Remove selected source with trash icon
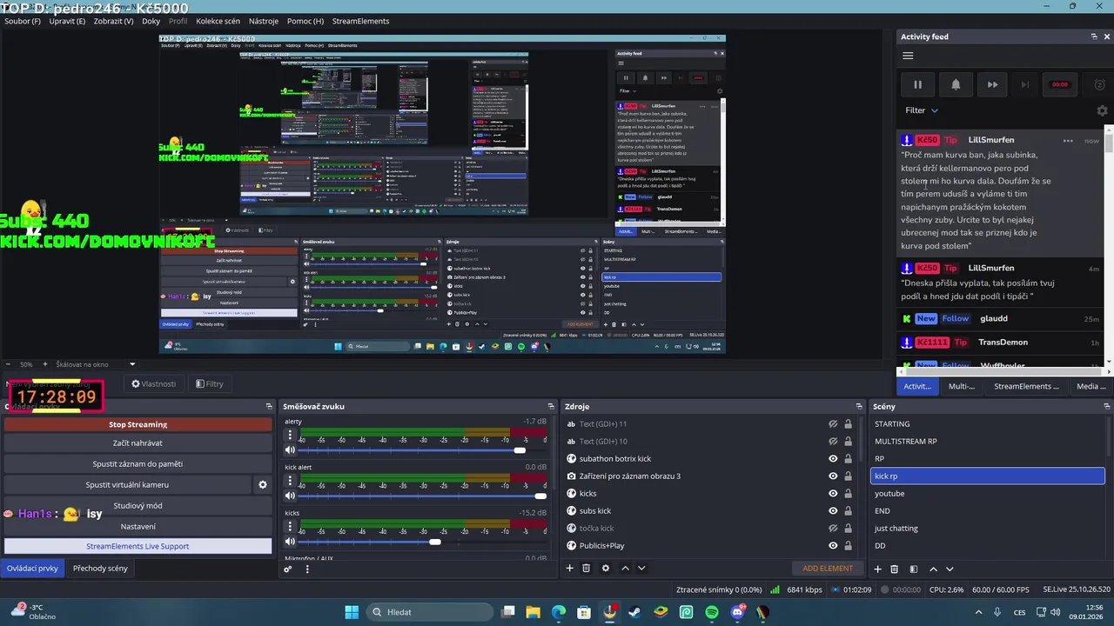Image resolution: width=1114 pixels, height=626 pixels. coord(587,569)
